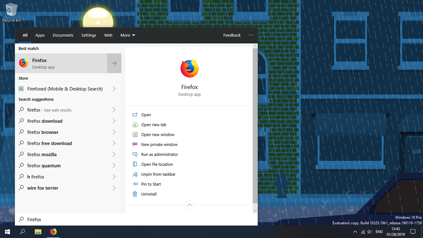Screen dimensions: 423x238
Task: Click the Uninstall trash icon
Action: click(x=135, y=194)
